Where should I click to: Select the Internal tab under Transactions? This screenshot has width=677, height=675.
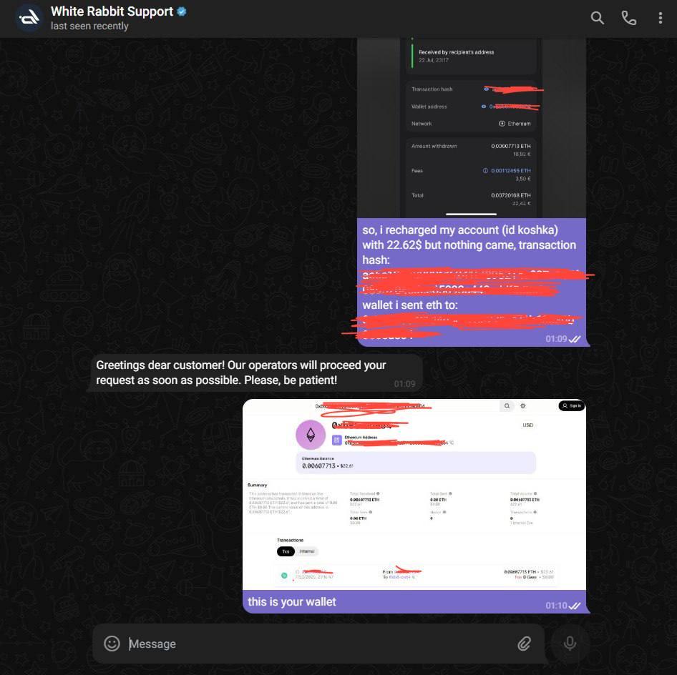click(307, 551)
